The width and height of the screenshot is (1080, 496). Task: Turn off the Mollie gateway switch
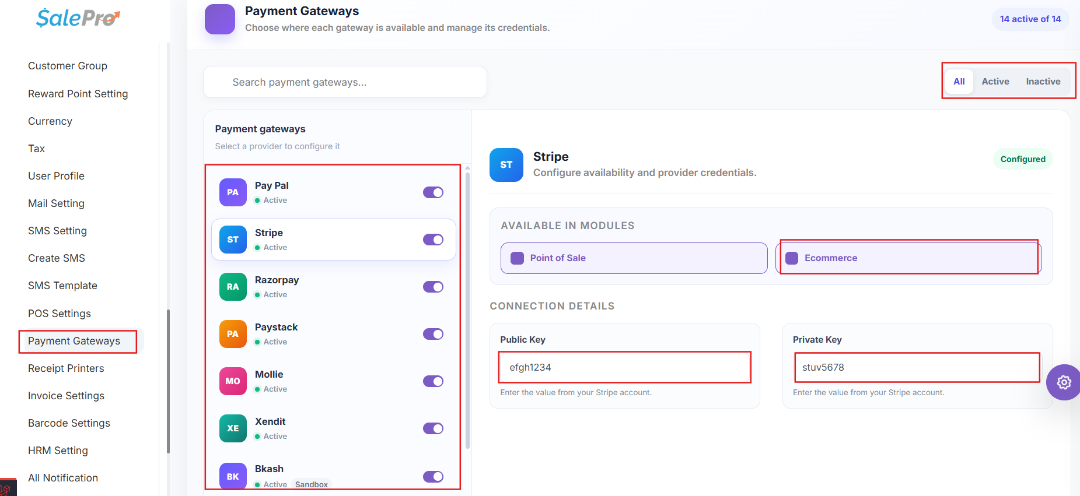point(433,381)
